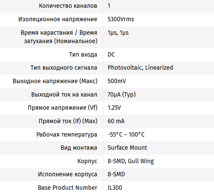Click the "Количество каналов" label
Screen dimensions: 214x196
coord(68,6)
